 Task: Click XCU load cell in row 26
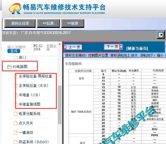point(155,129)
